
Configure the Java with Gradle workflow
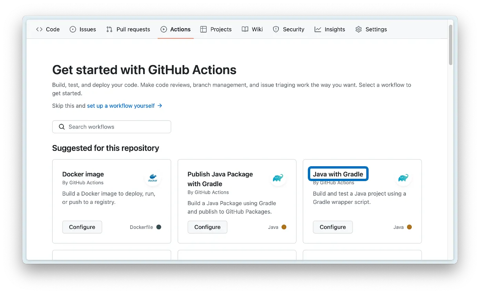(333, 227)
